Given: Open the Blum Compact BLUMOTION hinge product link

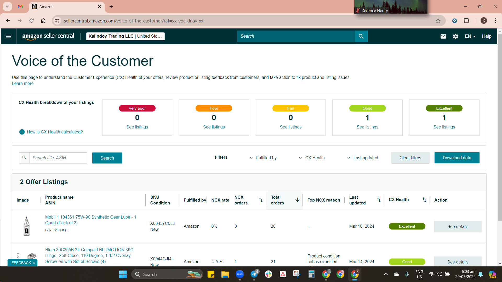Looking at the screenshot, I should click(x=89, y=256).
